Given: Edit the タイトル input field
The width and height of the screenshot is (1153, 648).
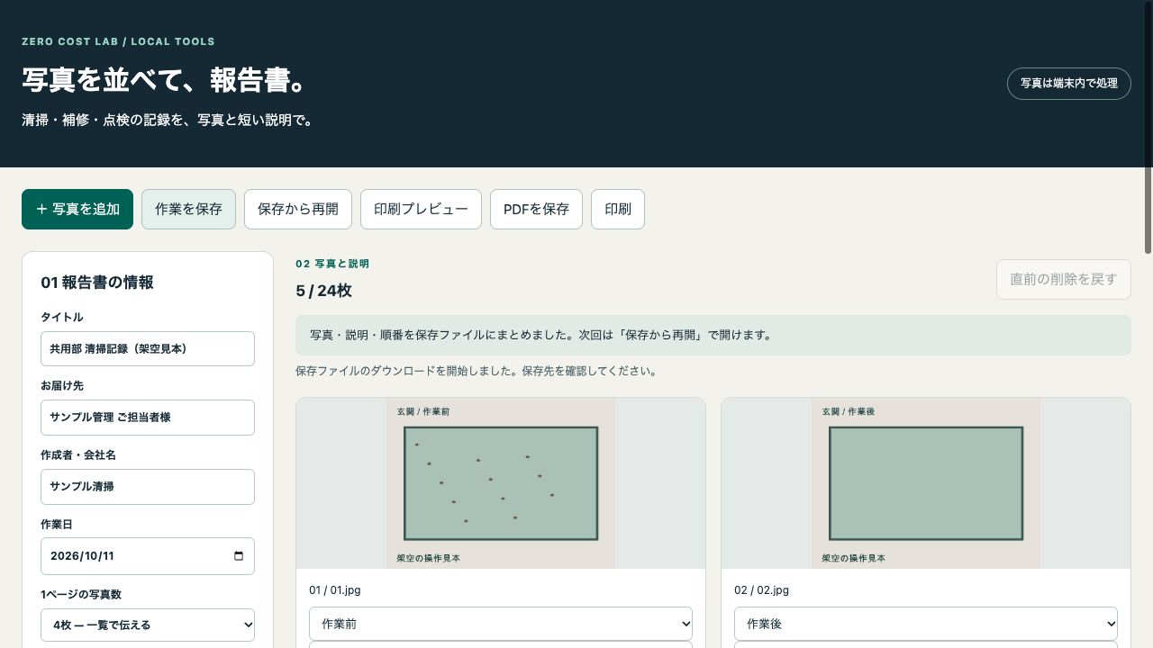Looking at the screenshot, I should point(148,348).
